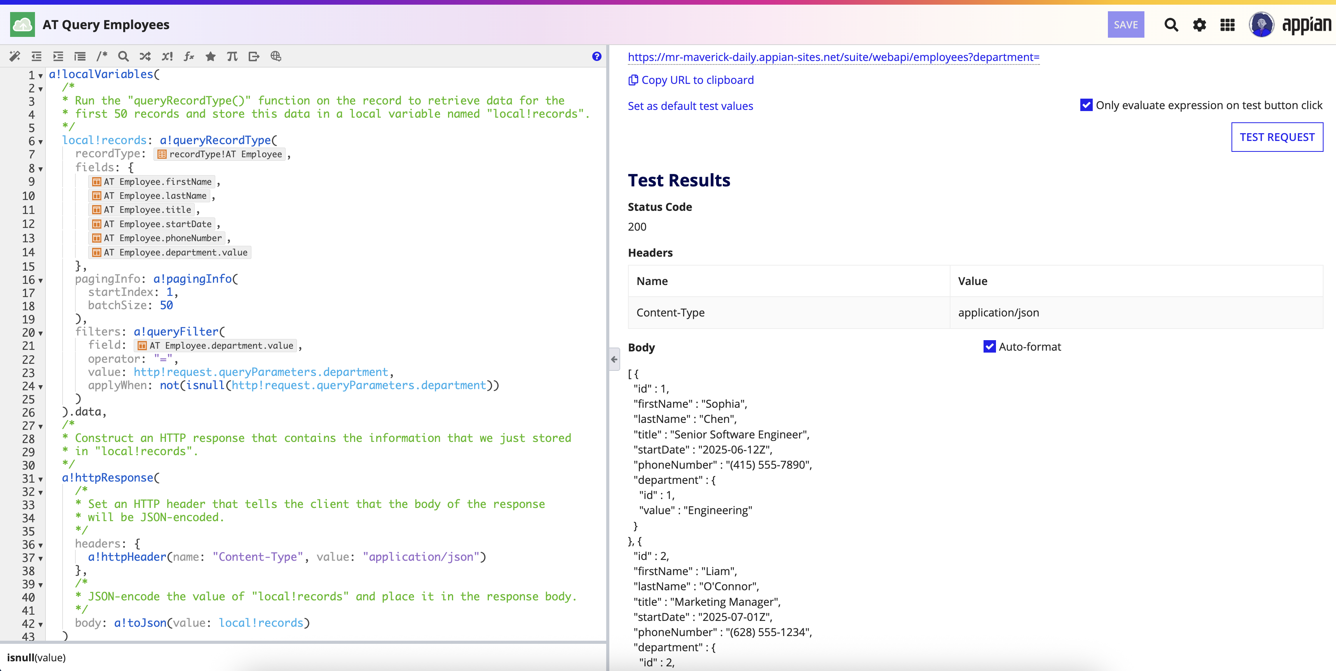The width and height of the screenshot is (1336, 671).
Task: Collapse the headers fold on line 36
Action: pyautogui.click(x=40, y=545)
